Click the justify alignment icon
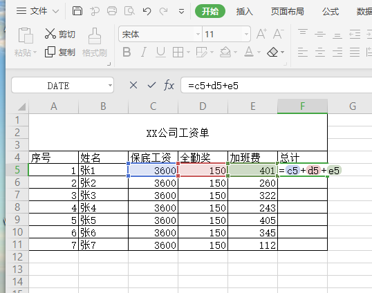The width and height of the screenshot is (372, 293). [x=355, y=52]
